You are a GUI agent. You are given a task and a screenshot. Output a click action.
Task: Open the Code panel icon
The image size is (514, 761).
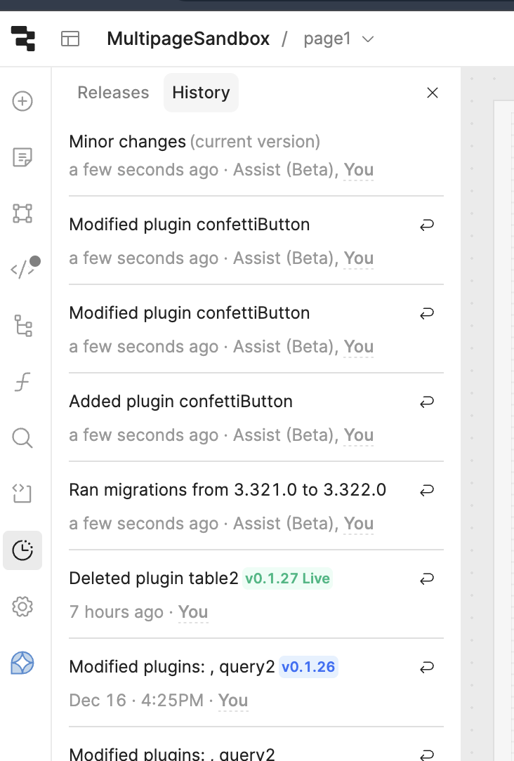(22, 270)
